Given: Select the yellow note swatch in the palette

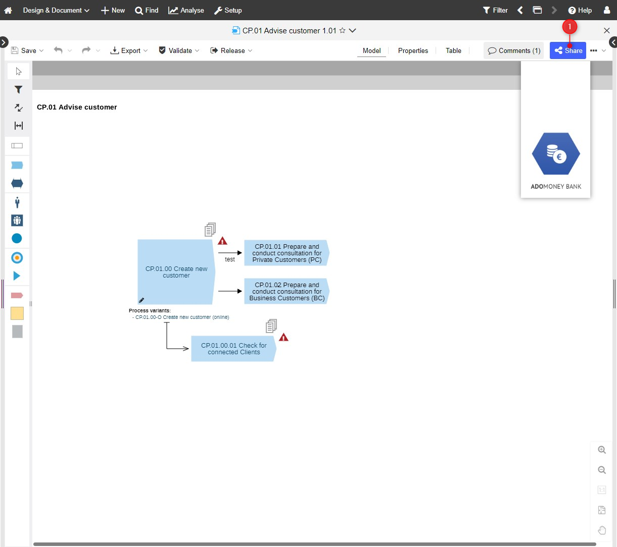Looking at the screenshot, I should [17, 313].
